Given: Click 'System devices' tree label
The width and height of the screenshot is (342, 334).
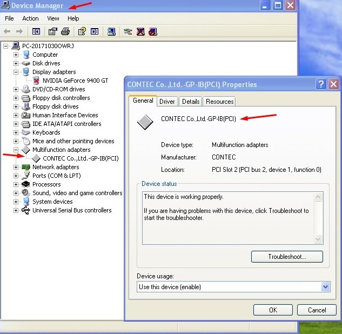Looking at the screenshot, I should 52,202.
